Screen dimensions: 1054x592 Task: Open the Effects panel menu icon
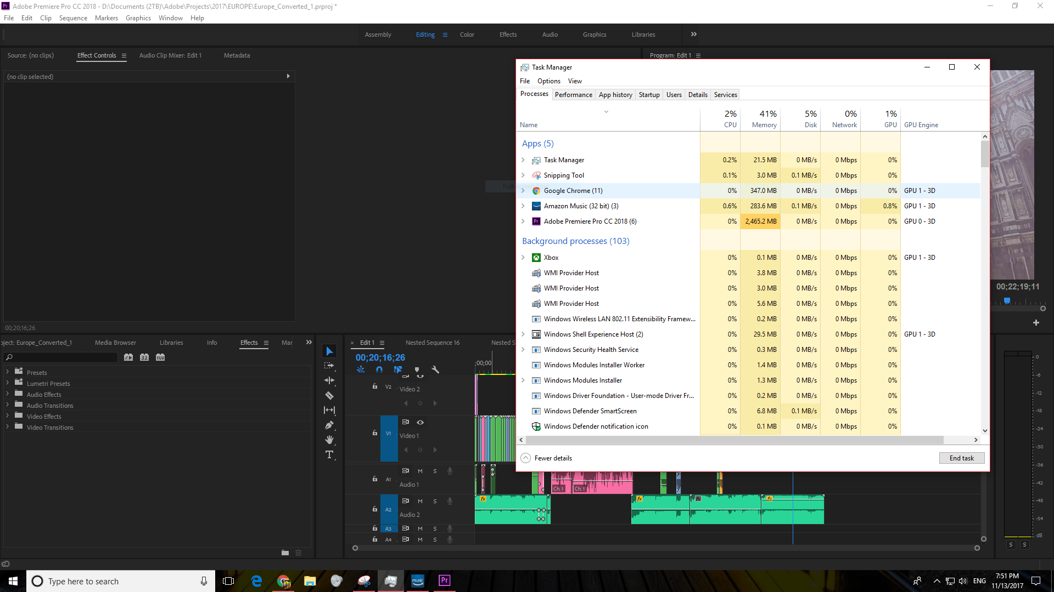(266, 343)
